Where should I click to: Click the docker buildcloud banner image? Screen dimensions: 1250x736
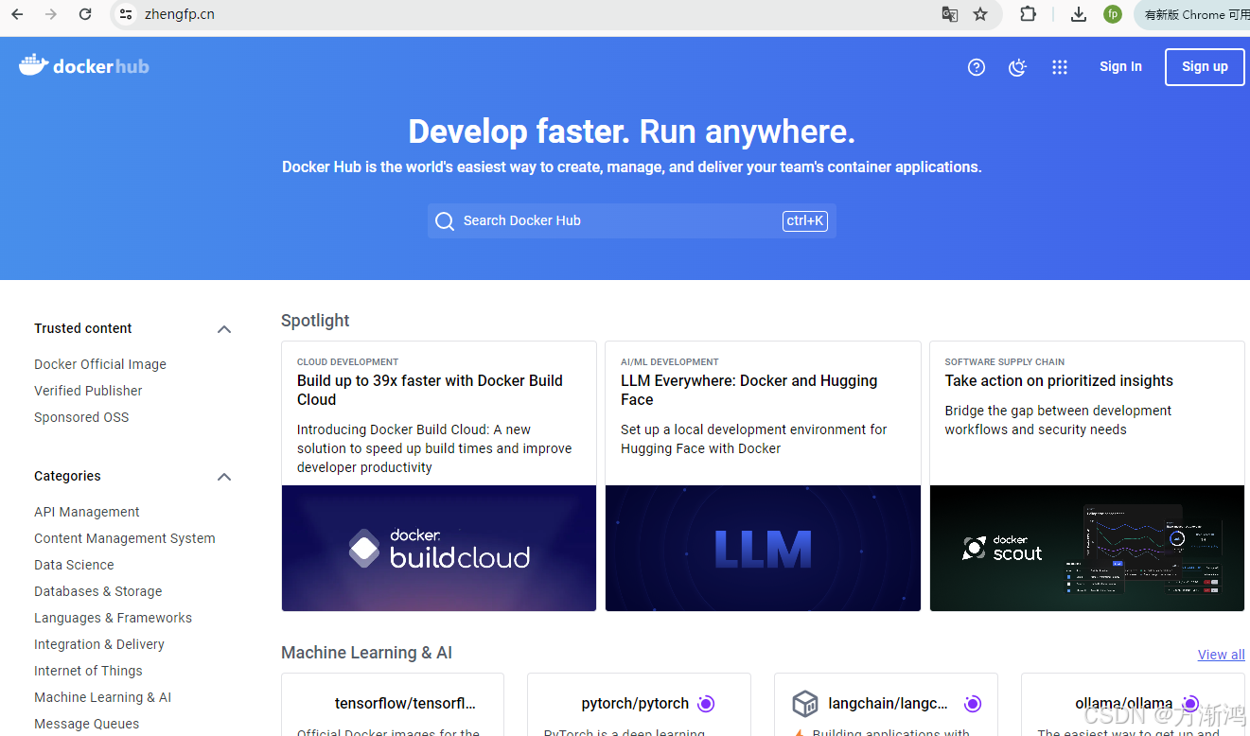coord(439,549)
